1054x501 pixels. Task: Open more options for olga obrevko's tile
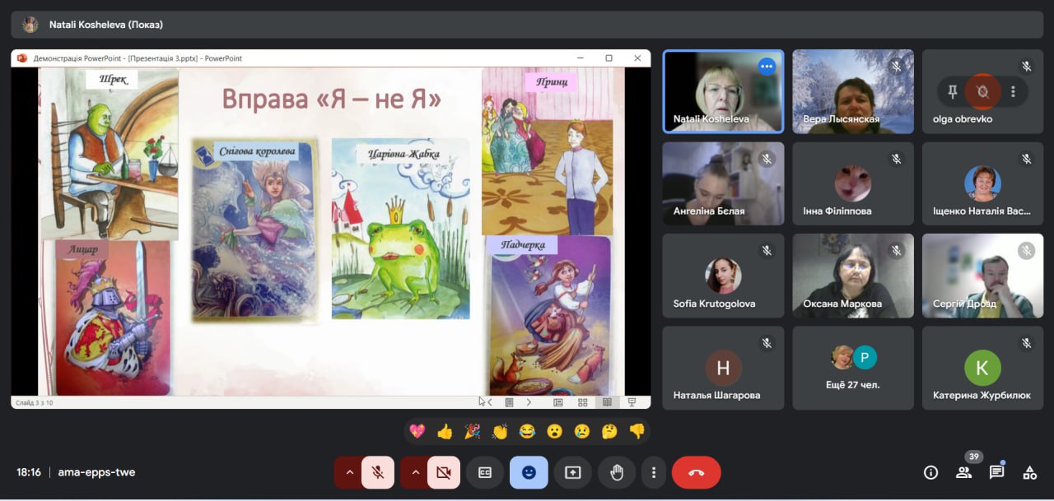1013,91
